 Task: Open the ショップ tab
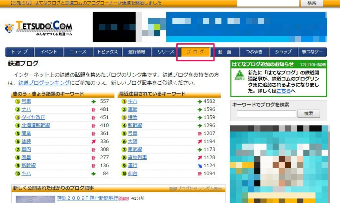pyautogui.click(x=284, y=52)
